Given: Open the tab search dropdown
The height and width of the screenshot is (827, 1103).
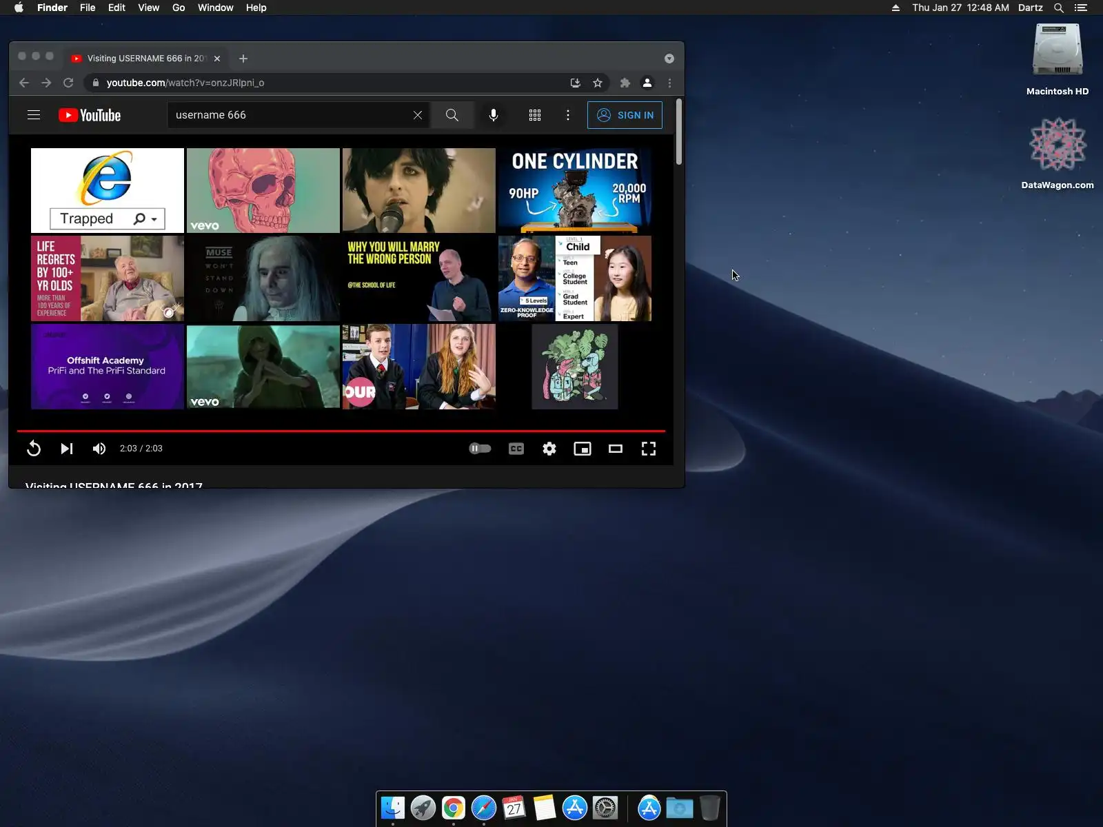Looking at the screenshot, I should (x=669, y=59).
